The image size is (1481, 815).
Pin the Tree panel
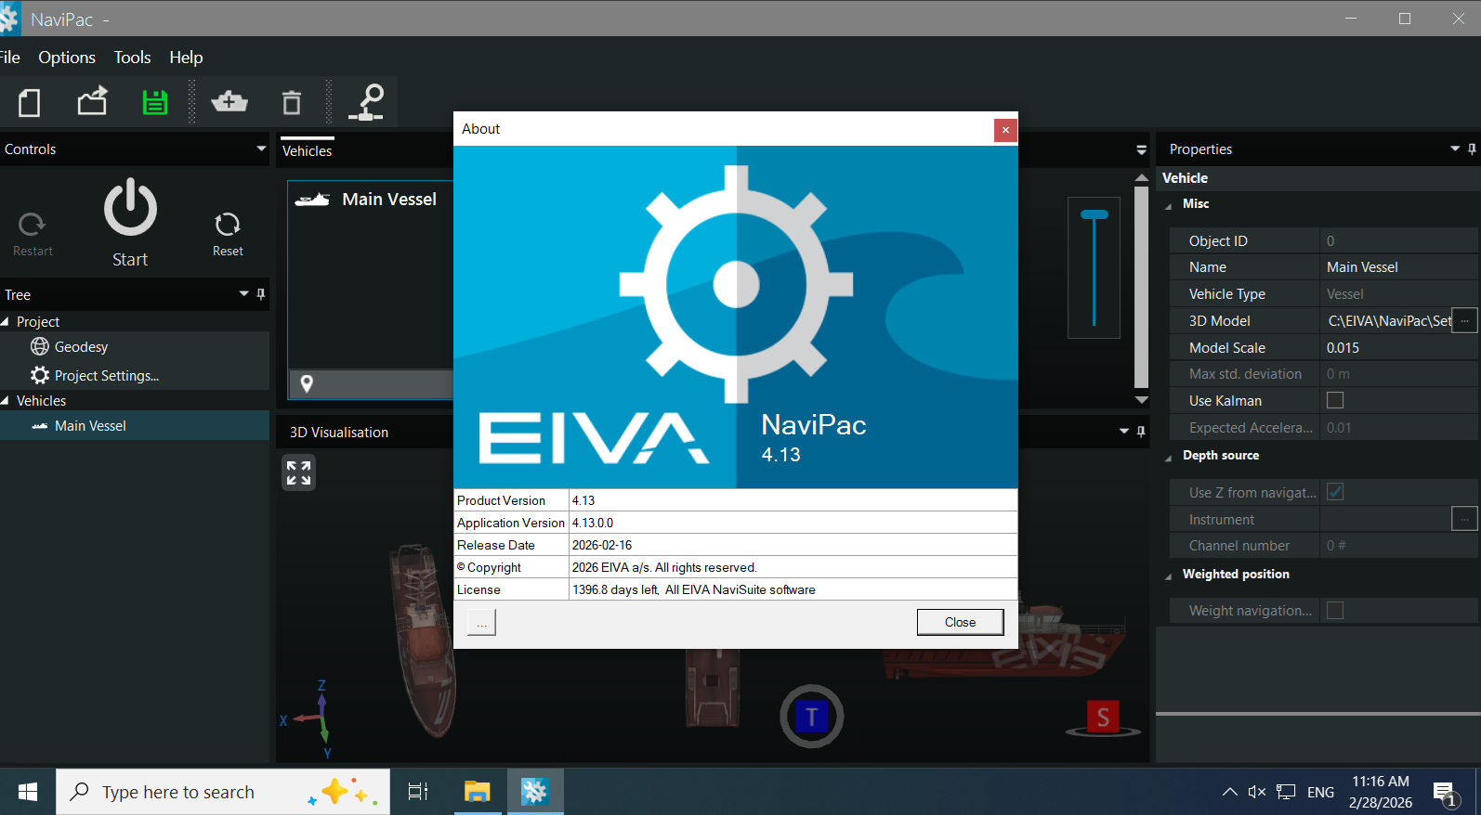[261, 294]
